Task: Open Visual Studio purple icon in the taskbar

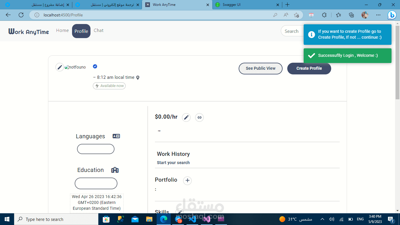Action: (x=206, y=219)
